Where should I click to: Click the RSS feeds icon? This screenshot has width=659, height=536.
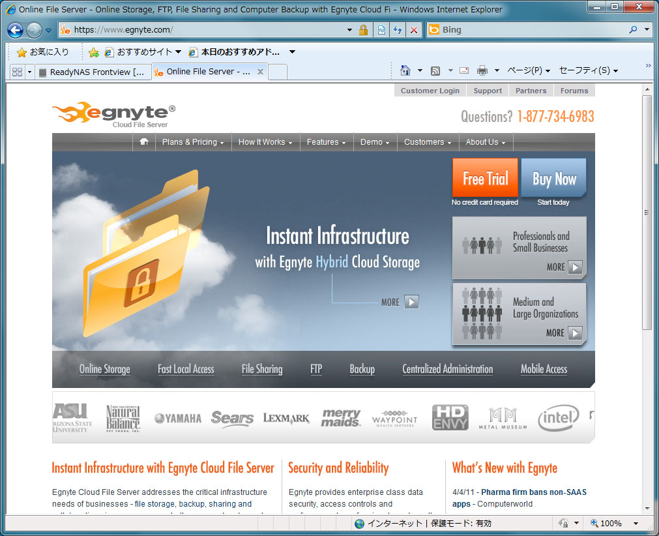[435, 70]
